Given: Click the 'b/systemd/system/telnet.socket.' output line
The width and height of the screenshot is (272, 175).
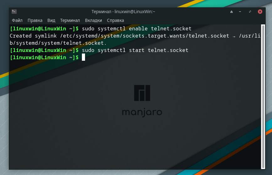Looking at the screenshot, I should click(x=58, y=43).
